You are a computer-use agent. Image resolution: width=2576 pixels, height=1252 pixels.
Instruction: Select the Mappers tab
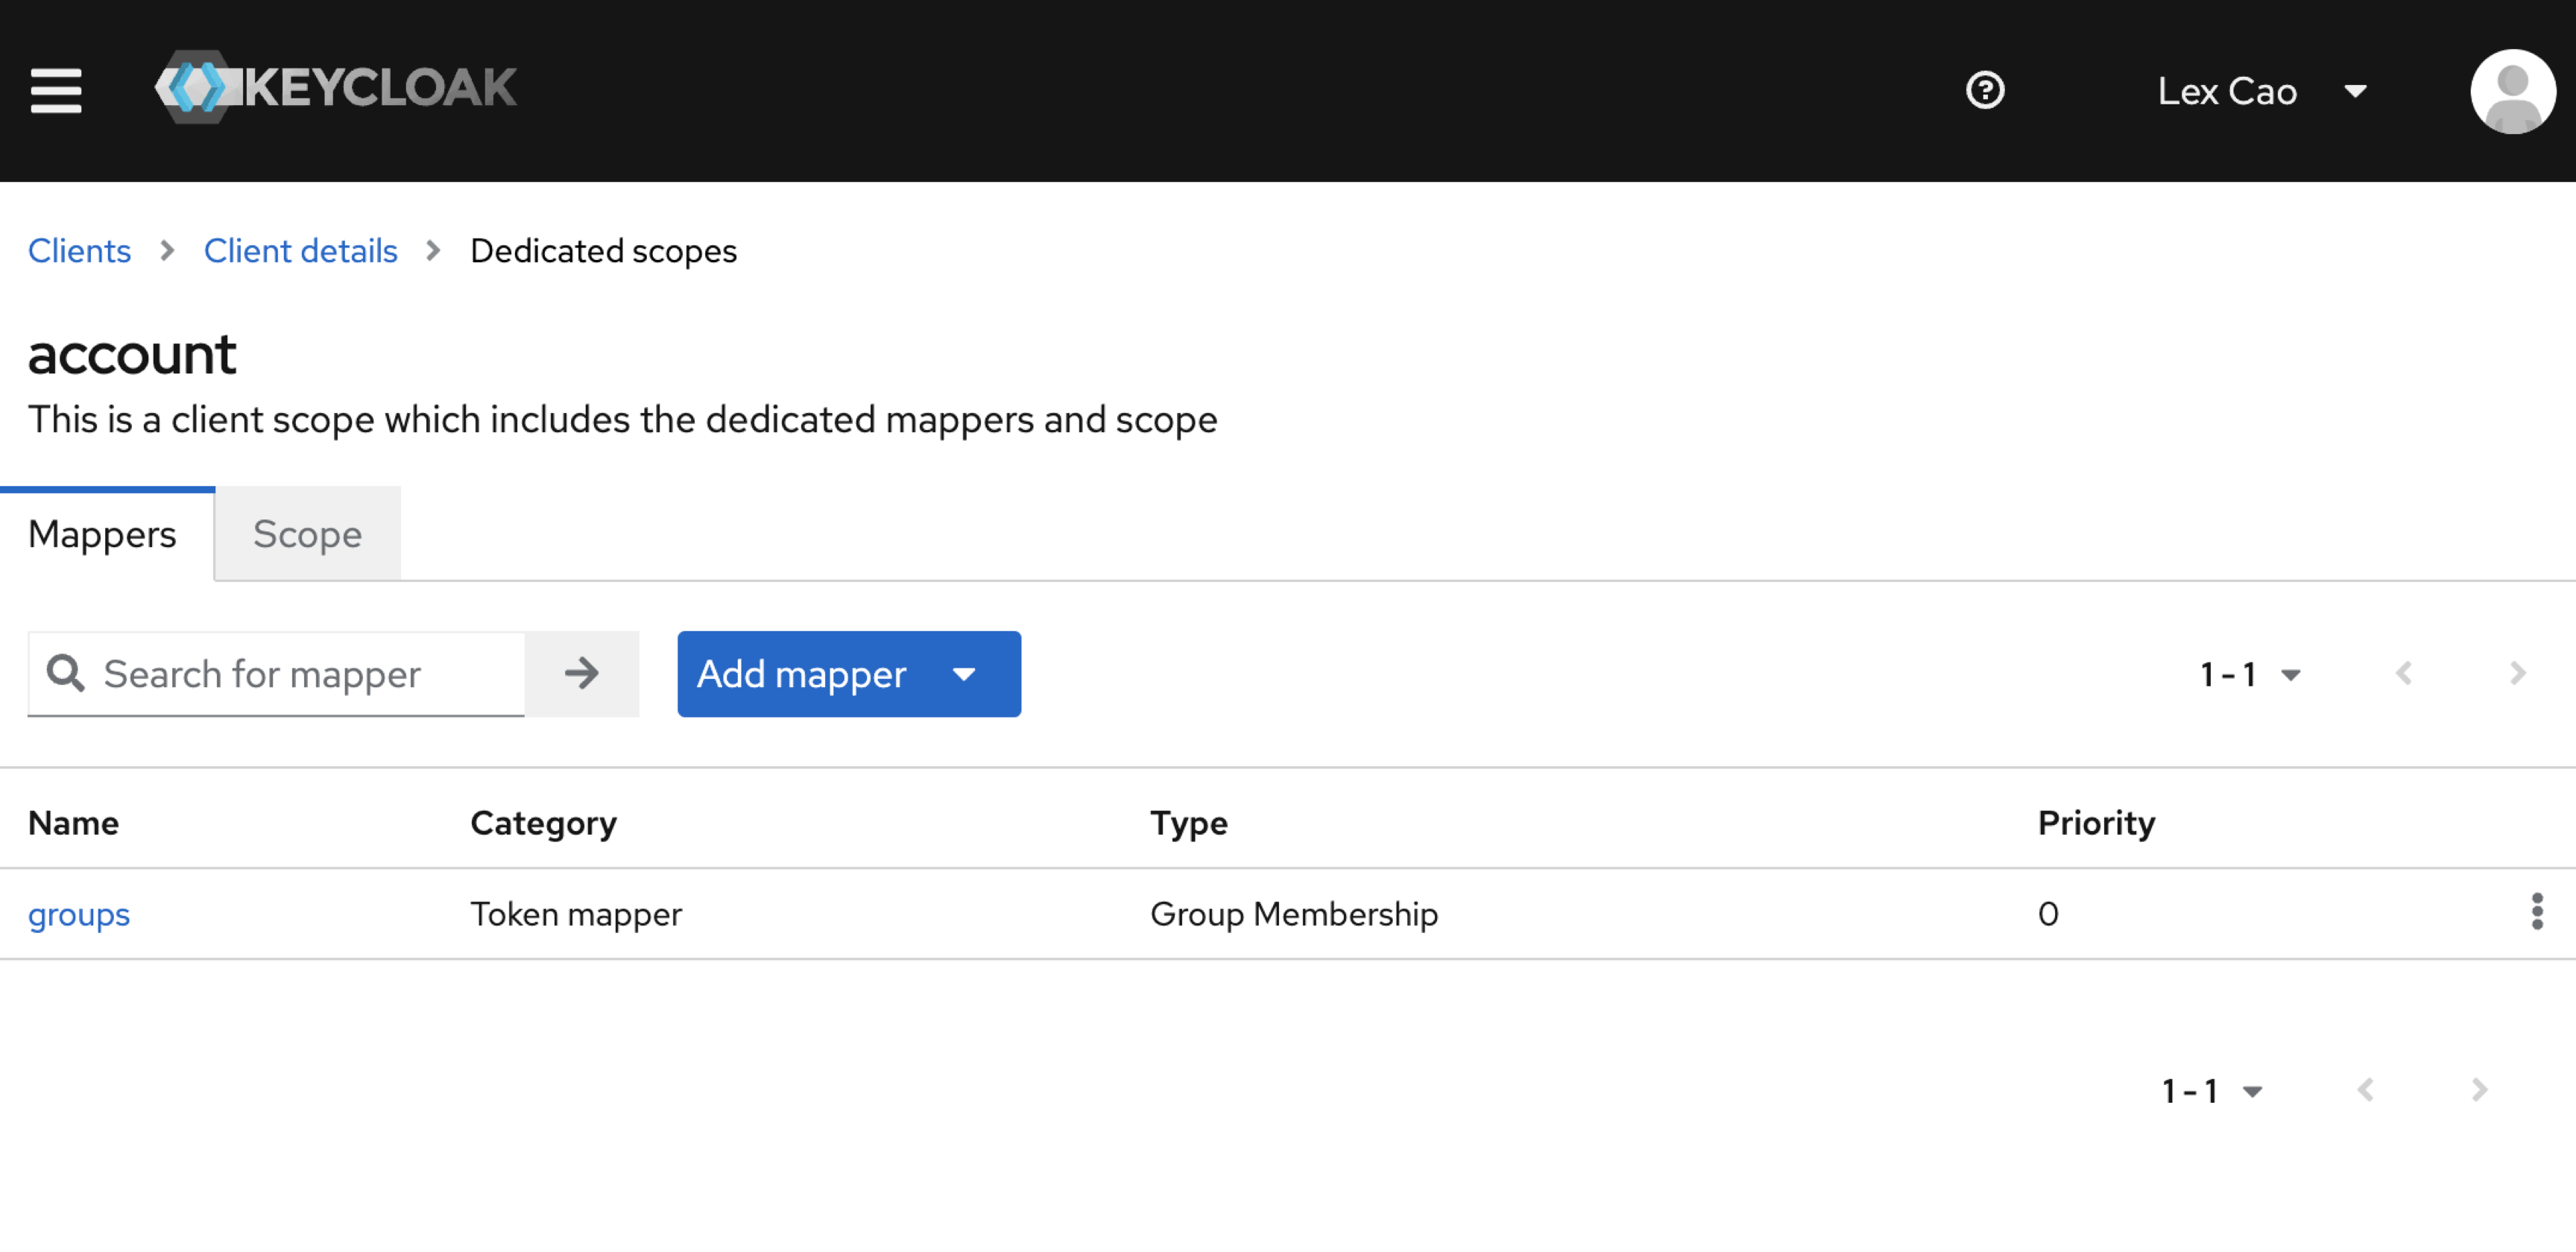(x=102, y=534)
